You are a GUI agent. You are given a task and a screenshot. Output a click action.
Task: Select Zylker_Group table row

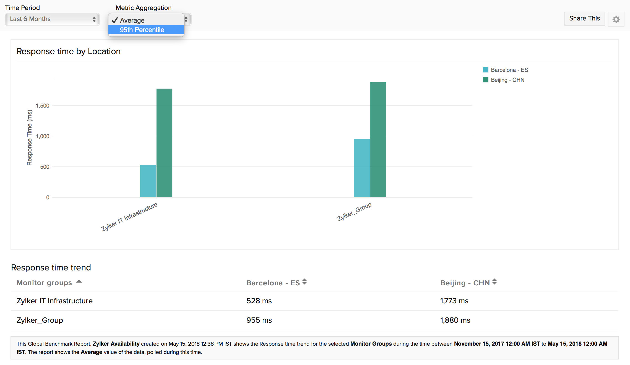point(40,320)
